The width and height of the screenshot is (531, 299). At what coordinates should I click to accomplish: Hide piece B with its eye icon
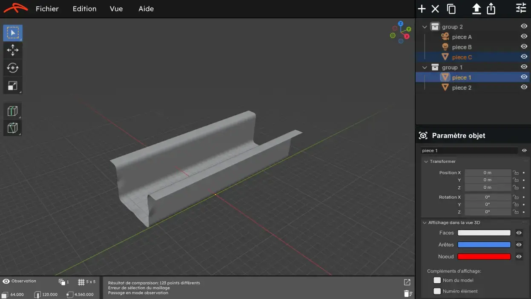click(524, 47)
